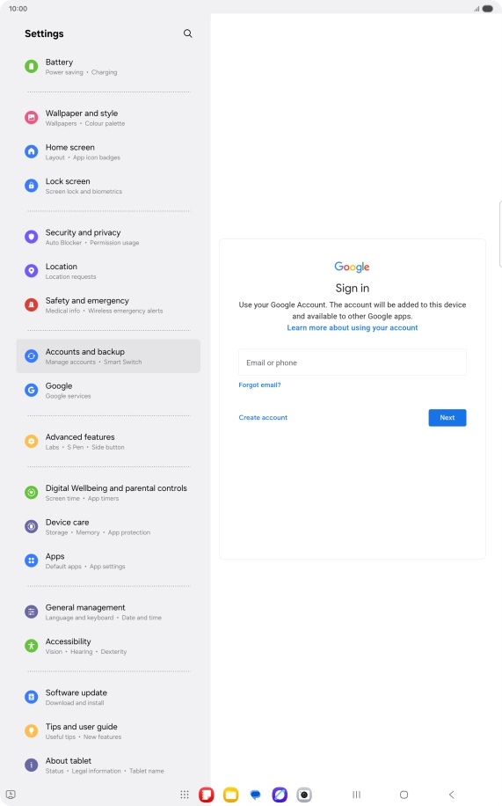Open Tips and user guide
The height and width of the screenshot is (806, 502).
(108, 731)
